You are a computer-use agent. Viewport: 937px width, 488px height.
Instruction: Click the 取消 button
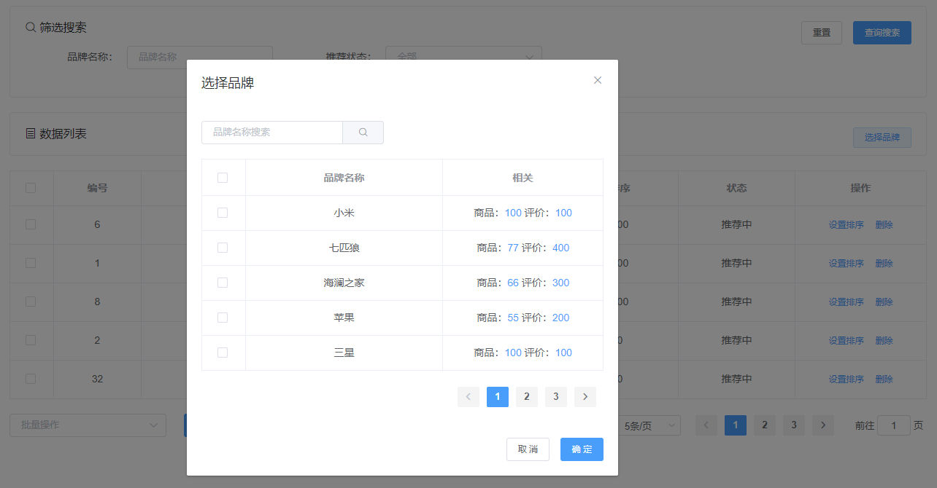(x=528, y=449)
